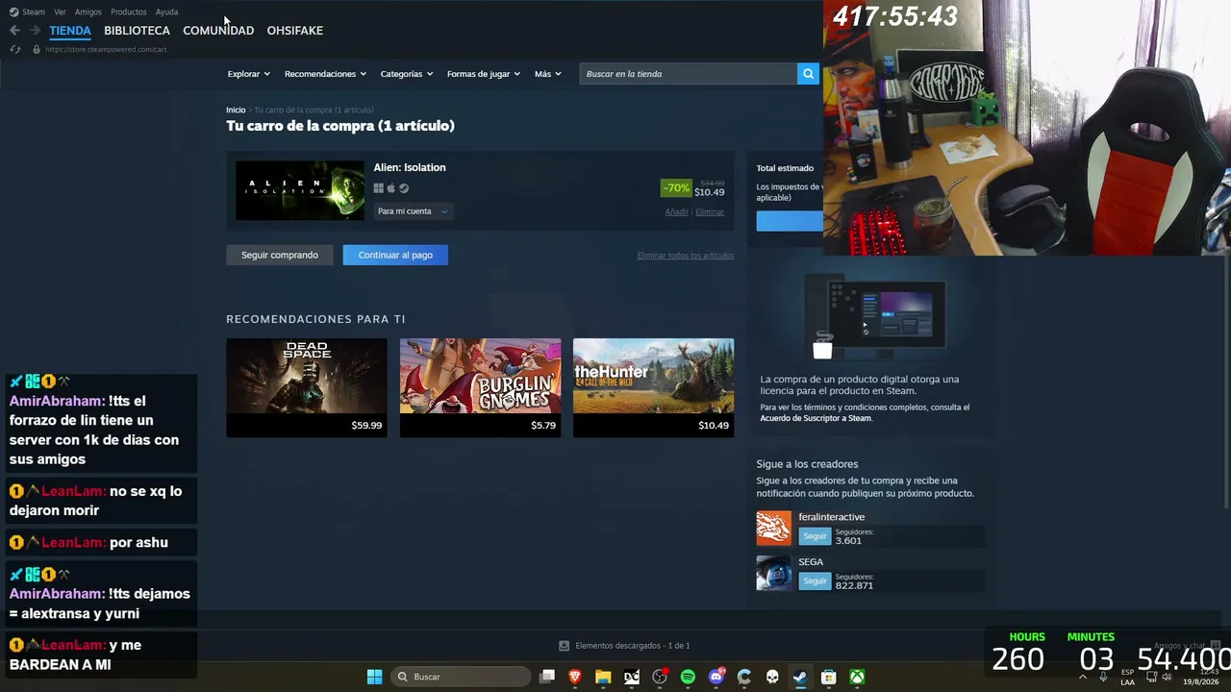Open Discord from the taskbar
The image size is (1231, 692).
716,677
